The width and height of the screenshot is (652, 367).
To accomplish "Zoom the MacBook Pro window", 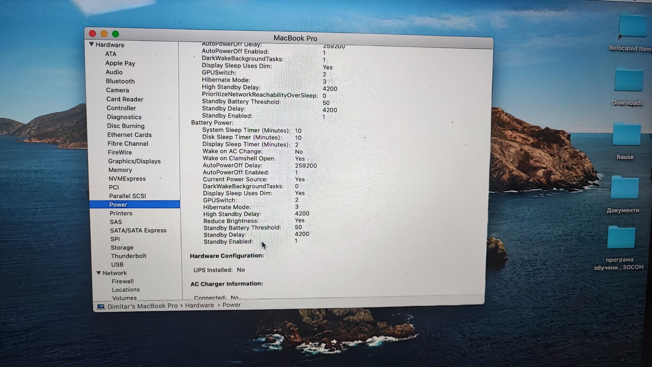I will [115, 34].
